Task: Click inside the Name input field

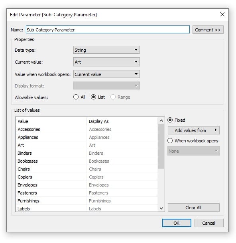Action: [x=108, y=29]
